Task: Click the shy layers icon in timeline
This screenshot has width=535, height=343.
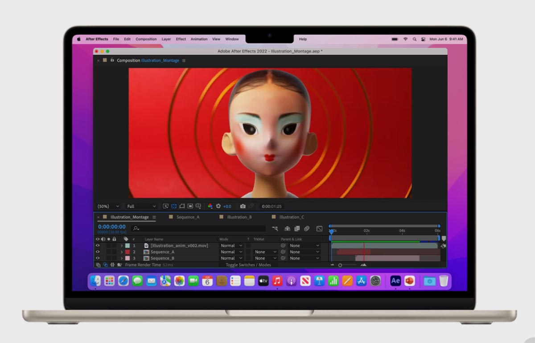Action: [x=287, y=229]
